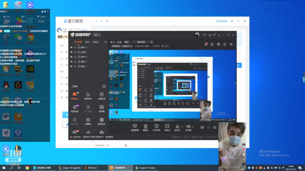This screenshot has width=305, height=171.
Task: Click the feedback message icon in title bar
Action: coord(204,35)
